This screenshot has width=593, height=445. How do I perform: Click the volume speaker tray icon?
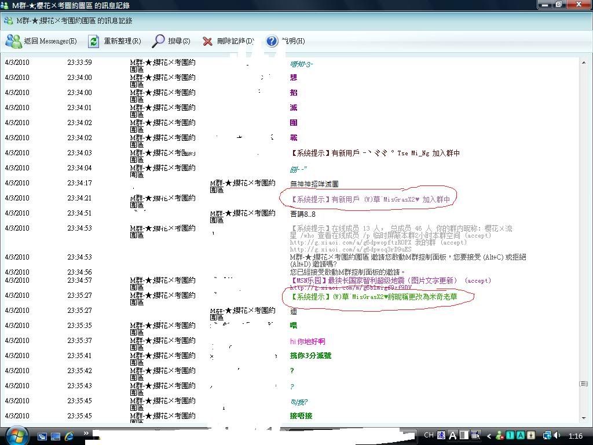coord(557,435)
